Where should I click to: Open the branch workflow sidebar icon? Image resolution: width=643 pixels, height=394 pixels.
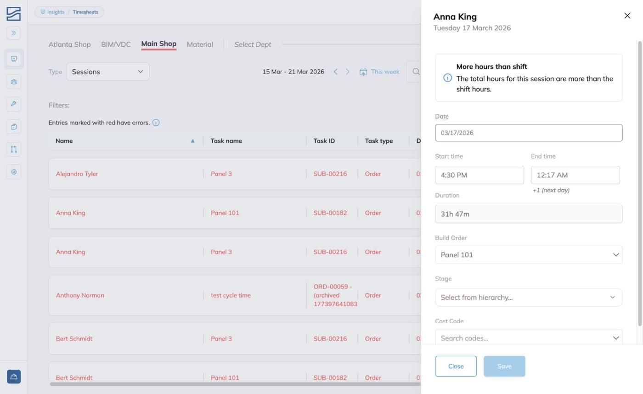coord(14,149)
